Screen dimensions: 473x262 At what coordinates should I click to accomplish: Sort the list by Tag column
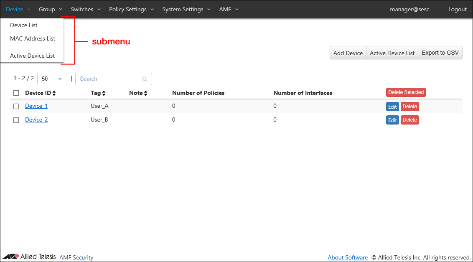104,93
